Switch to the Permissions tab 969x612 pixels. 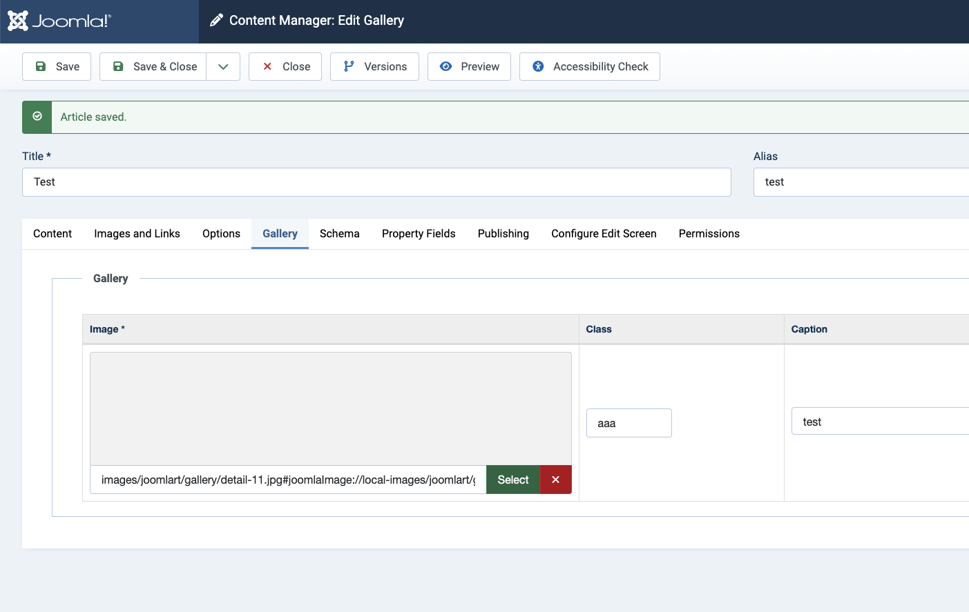pos(709,234)
